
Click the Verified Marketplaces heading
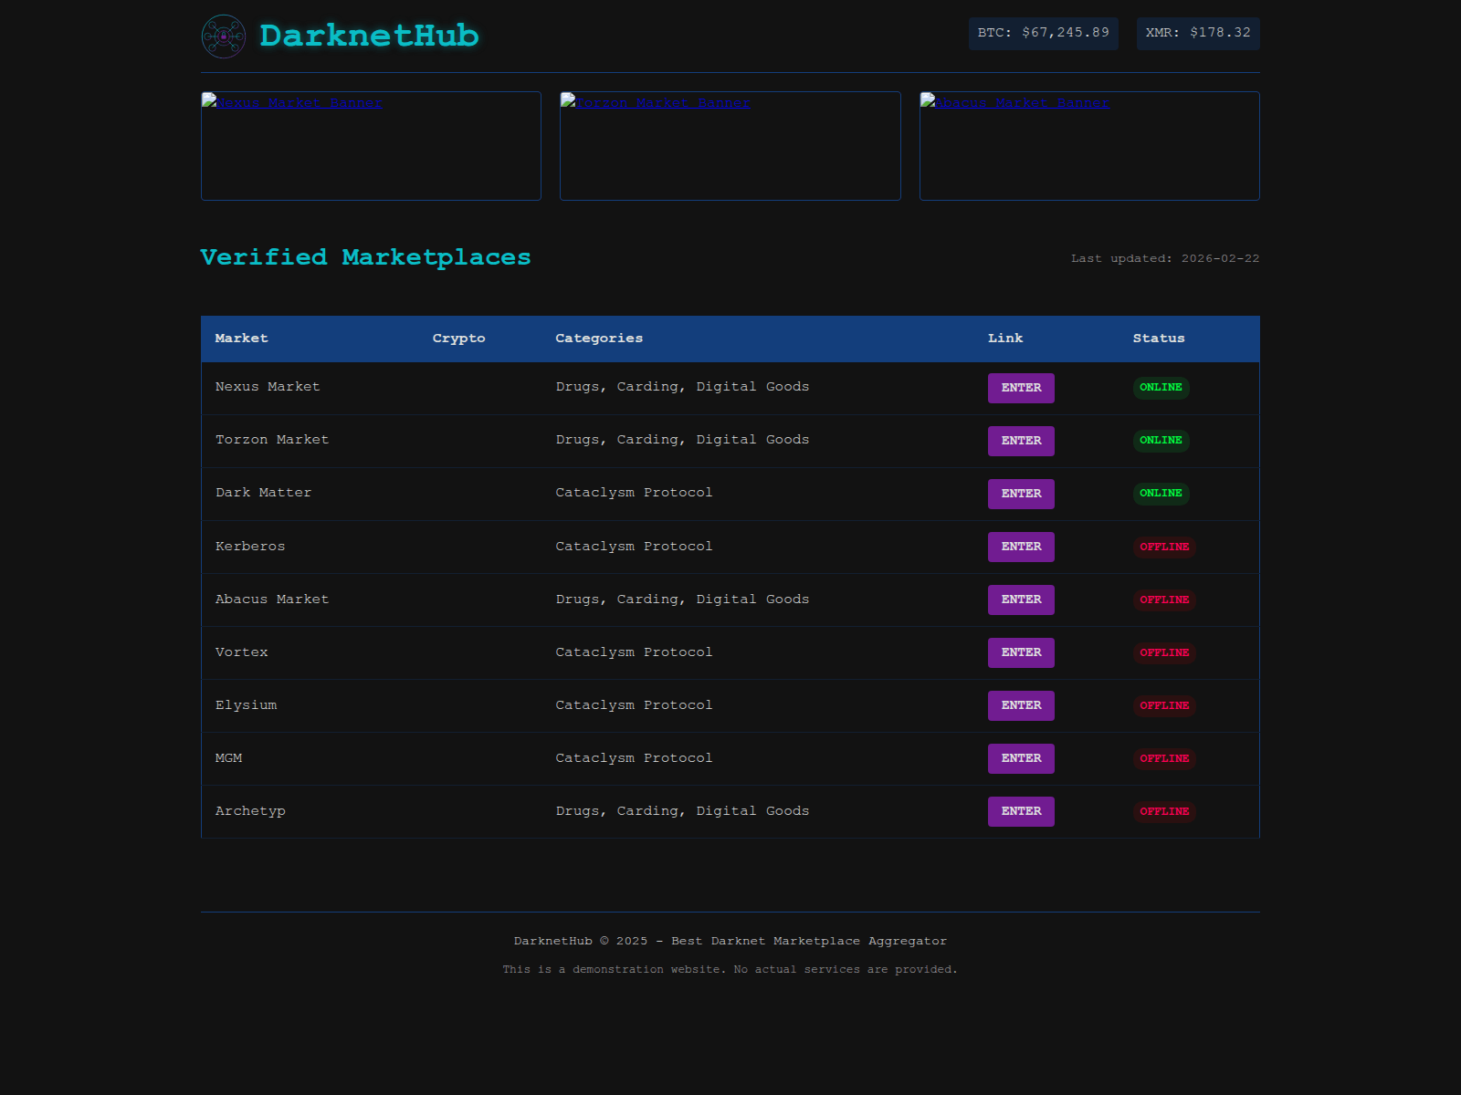coord(365,257)
